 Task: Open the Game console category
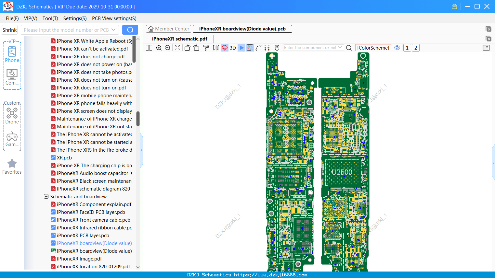12,139
